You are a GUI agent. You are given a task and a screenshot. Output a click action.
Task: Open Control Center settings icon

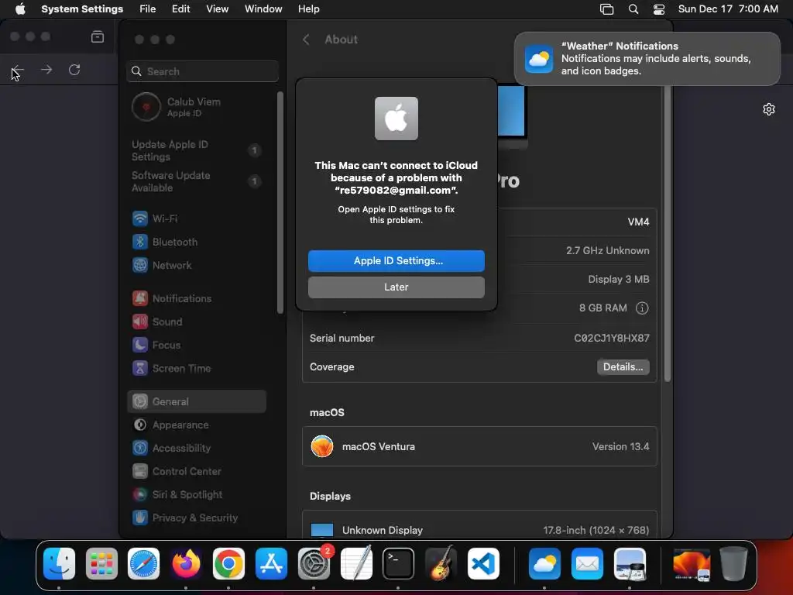[x=140, y=472]
